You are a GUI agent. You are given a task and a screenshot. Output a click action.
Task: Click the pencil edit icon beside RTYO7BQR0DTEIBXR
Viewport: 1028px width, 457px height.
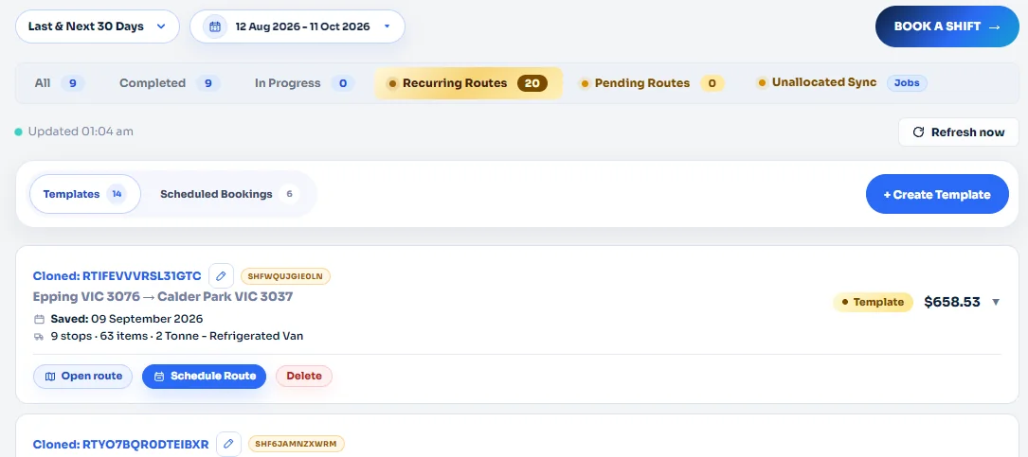click(228, 444)
